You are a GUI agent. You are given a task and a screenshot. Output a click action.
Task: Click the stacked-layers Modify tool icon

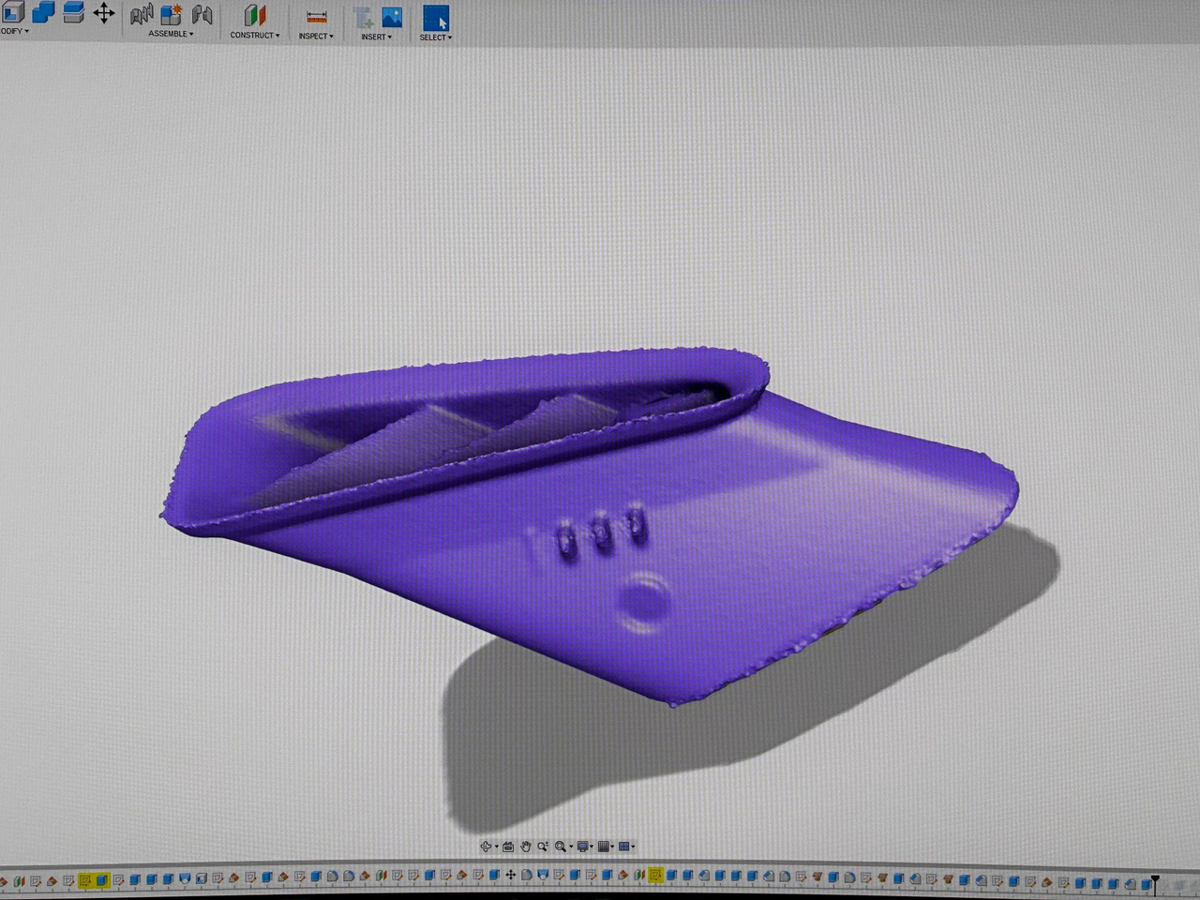pyautogui.click(x=73, y=12)
